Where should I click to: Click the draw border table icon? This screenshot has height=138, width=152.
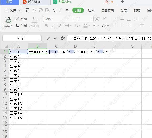[76, 26]
